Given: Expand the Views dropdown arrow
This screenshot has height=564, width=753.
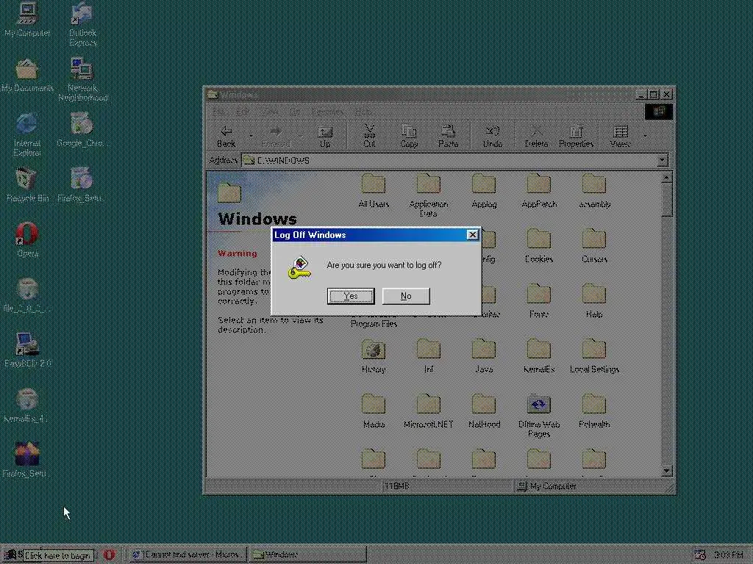Looking at the screenshot, I should click(x=644, y=136).
